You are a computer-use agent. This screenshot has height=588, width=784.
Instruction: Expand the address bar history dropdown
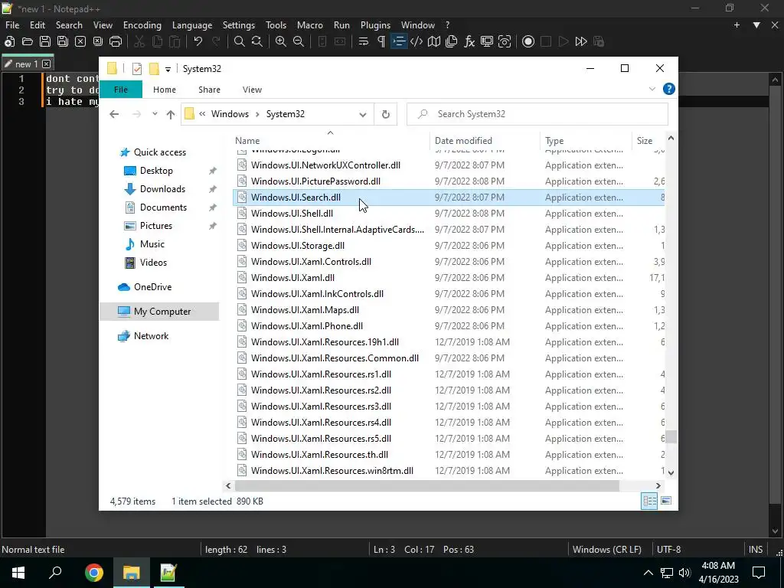tap(362, 115)
